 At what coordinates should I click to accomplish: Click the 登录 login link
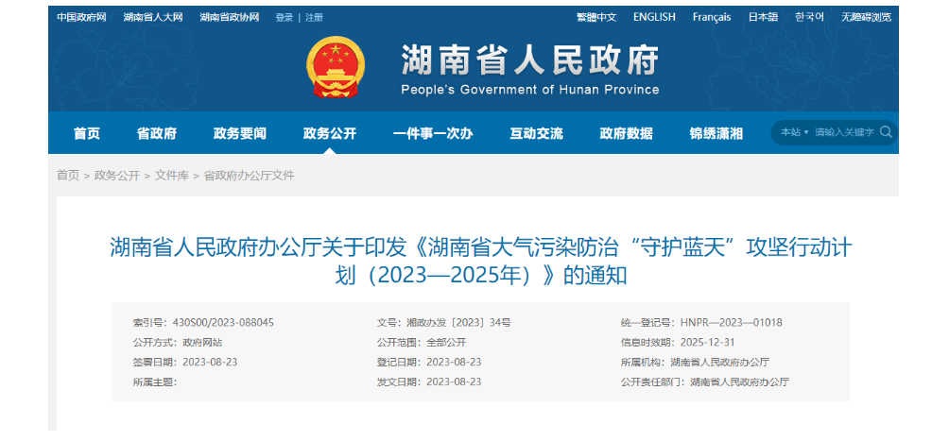[x=284, y=17]
